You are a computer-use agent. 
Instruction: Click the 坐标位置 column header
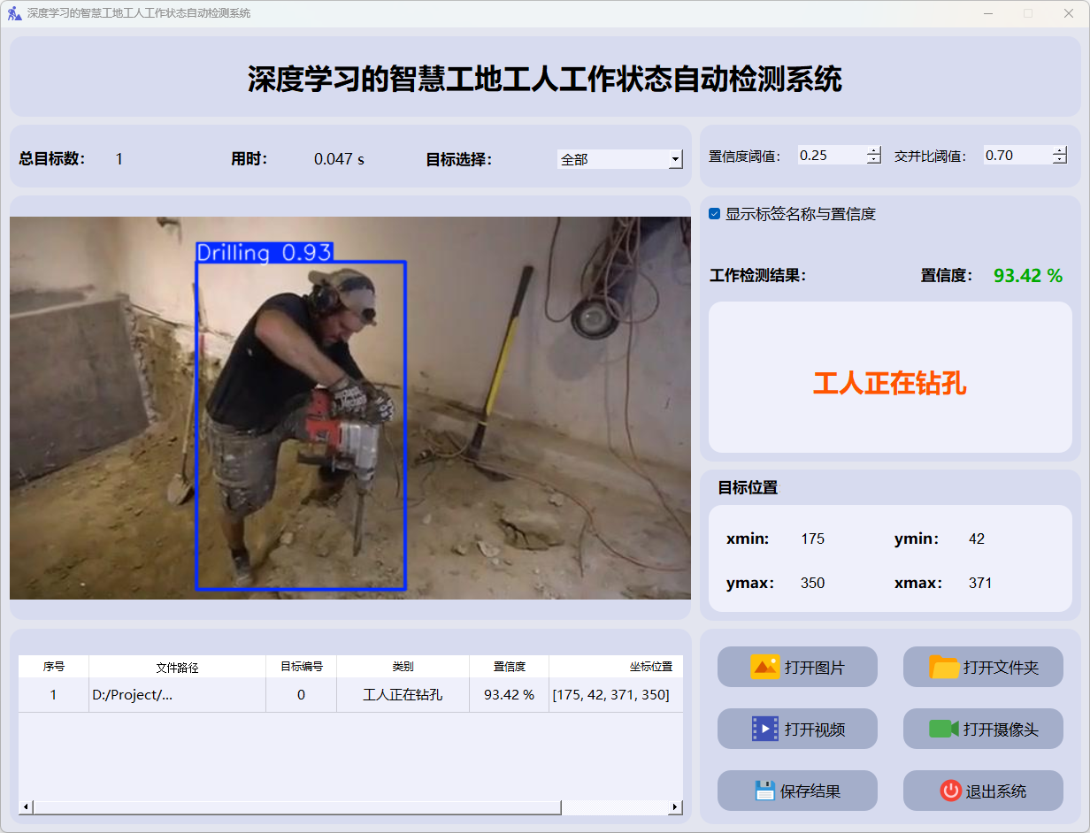(x=616, y=667)
